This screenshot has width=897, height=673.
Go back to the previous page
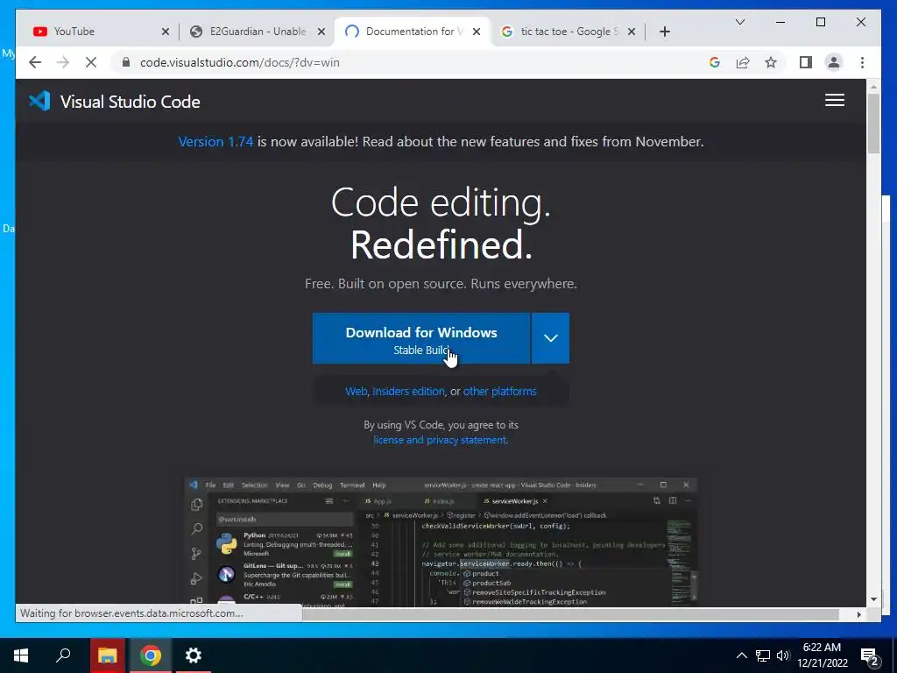coord(35,62)
